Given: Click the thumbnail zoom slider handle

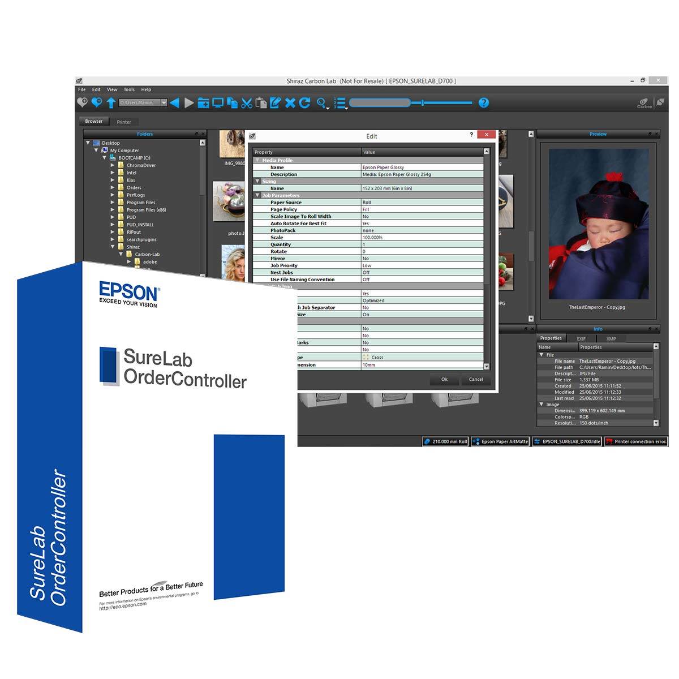Looking at the screenshot, I should (x=423, y=102).
